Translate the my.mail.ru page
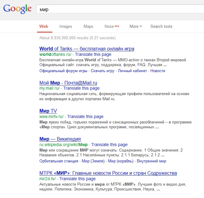This screenshot has height=198, width=204. pos(81,88)
